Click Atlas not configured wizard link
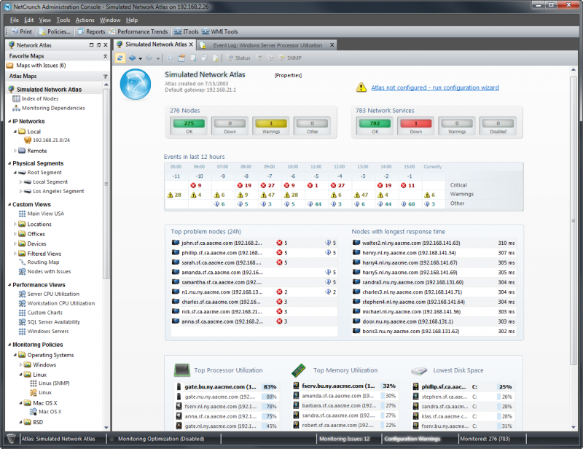 [435, 87]
